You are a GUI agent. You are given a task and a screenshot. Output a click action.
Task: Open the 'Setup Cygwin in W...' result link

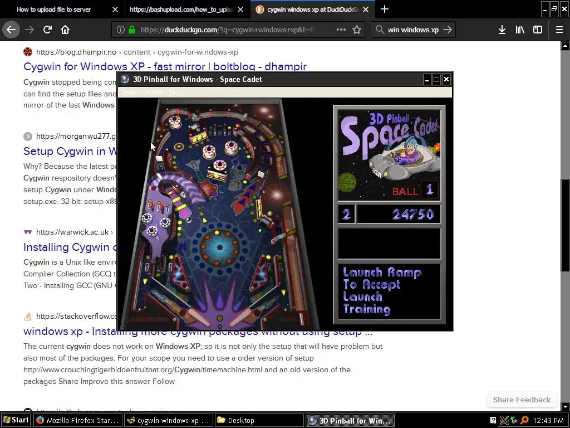point(70,150)
